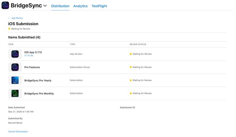Click the Subscription Group type cell
The width and height of the screenshot is (236, 137).
[x=80, y=67]
